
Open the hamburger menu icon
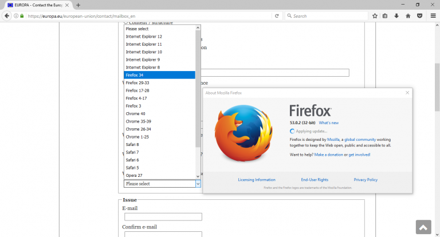coord(433,16)
